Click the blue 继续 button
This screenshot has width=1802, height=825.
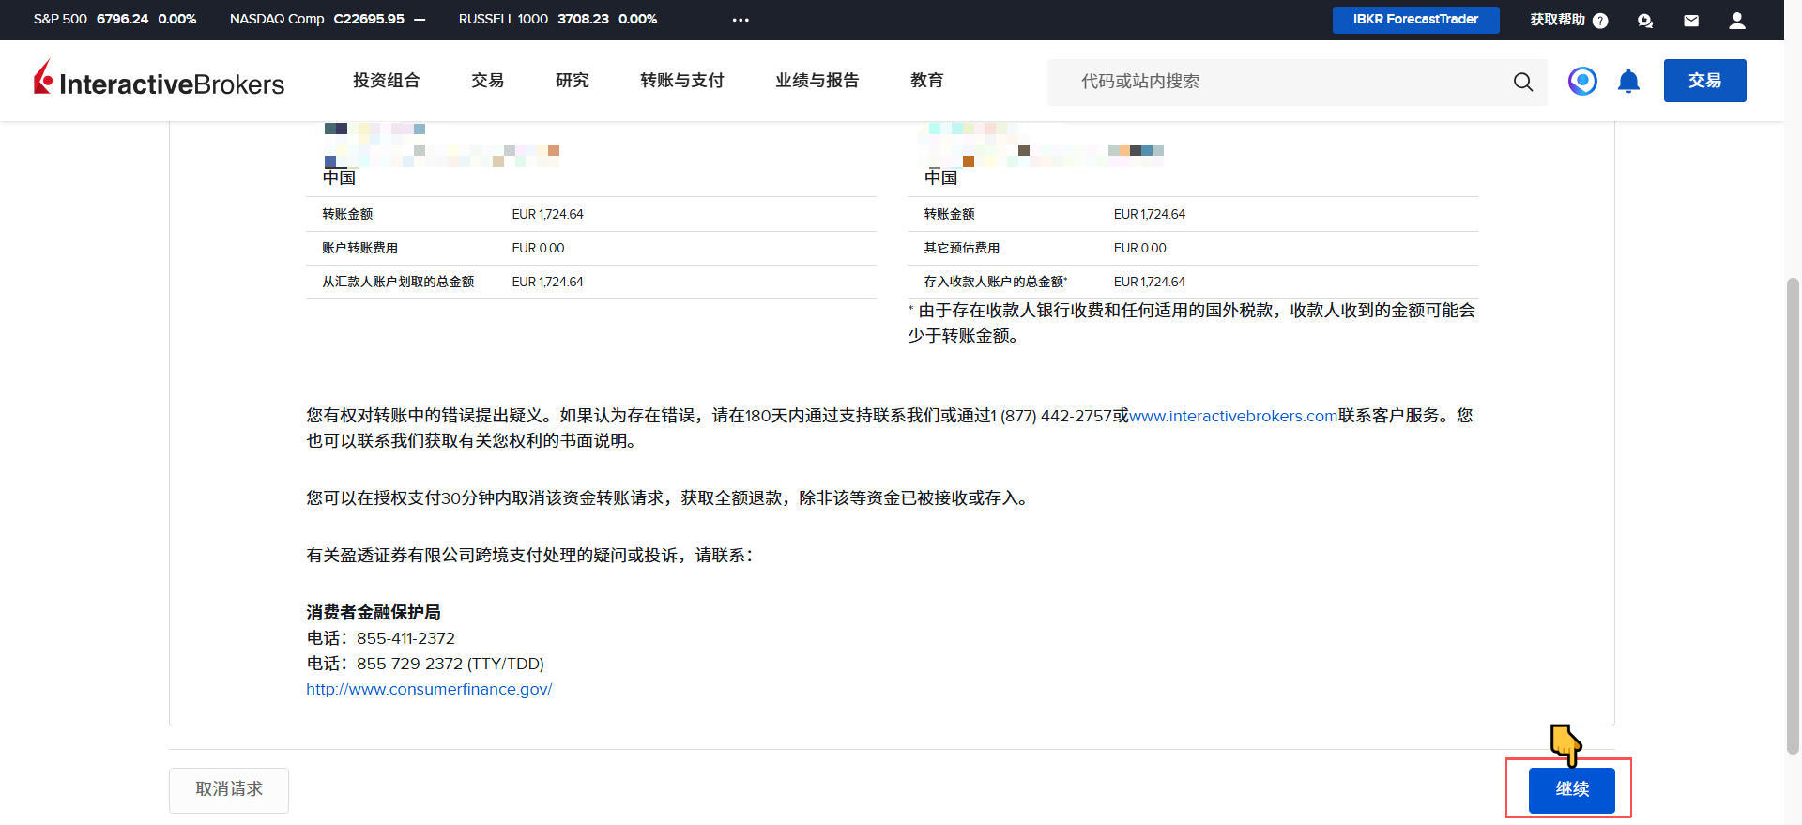[1571, 789]
